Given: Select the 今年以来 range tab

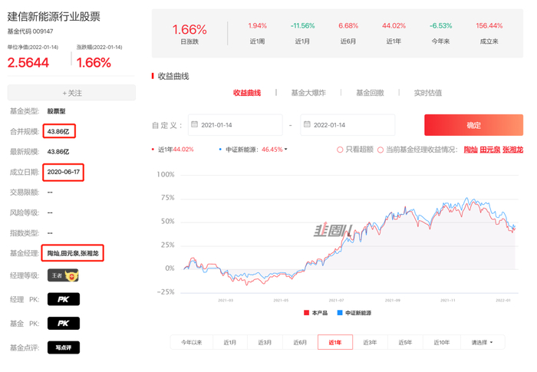Looking at the screenshot, I should tap(192, 342).
